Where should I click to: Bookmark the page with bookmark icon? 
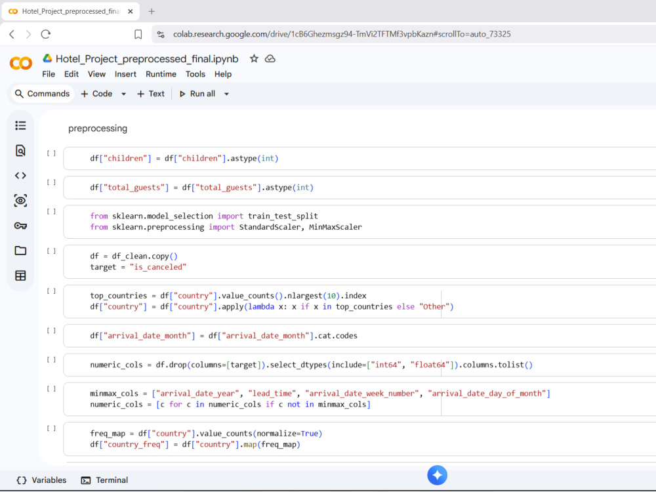[138, 34]
